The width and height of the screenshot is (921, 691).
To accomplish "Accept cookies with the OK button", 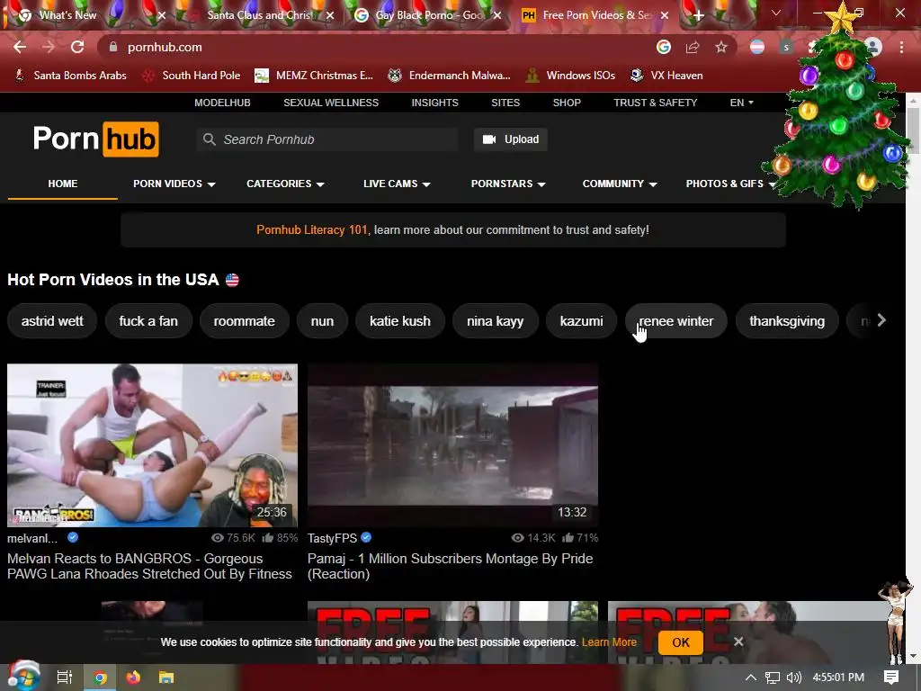I will pyautogui.click(x=681, y=642).
